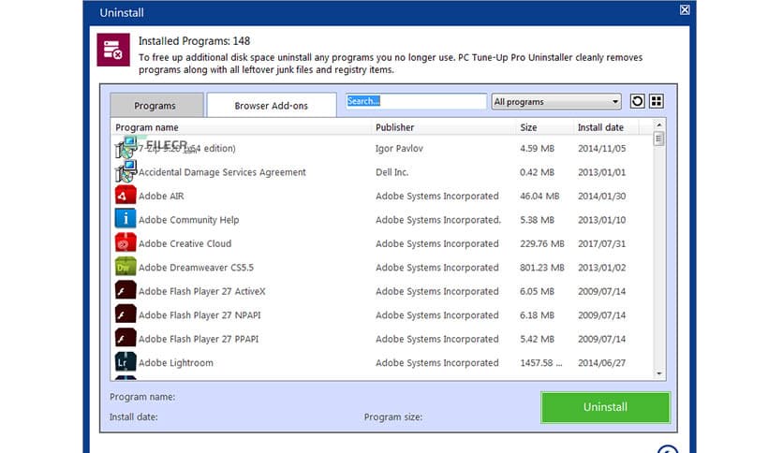The height and width of the screenshot is (453, 783).
Task: Click the 2013/01/02 install date
Action: coord(601,268)
